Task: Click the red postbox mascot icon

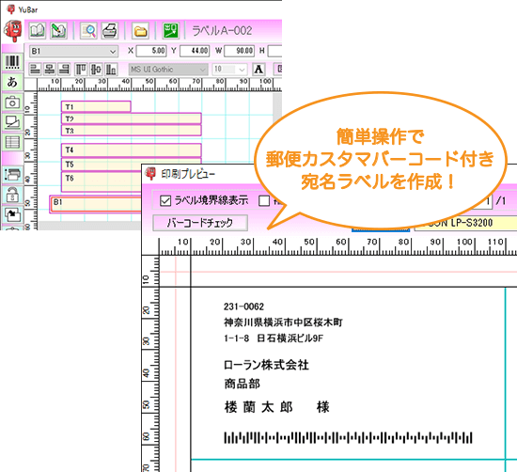Action: 13,31
